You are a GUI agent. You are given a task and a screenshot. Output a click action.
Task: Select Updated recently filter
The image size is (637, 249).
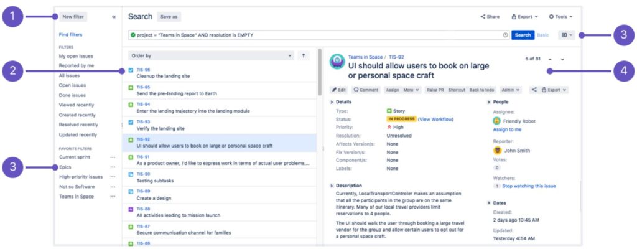click(78, 134)
